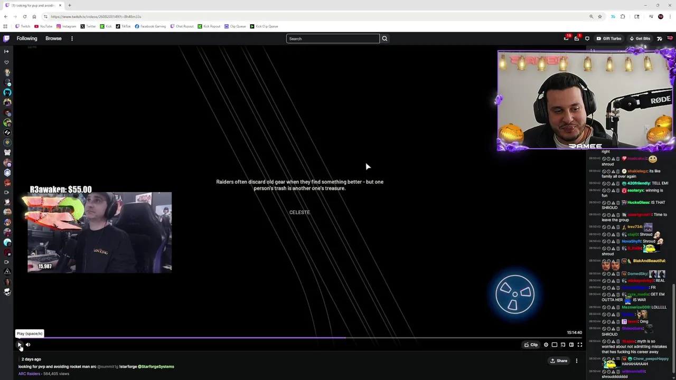Open a new browser tab
The image size is (676, 380).
69,5
